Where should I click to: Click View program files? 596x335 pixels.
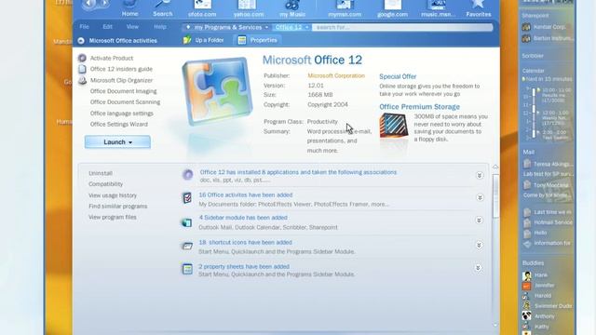[112, 217]
